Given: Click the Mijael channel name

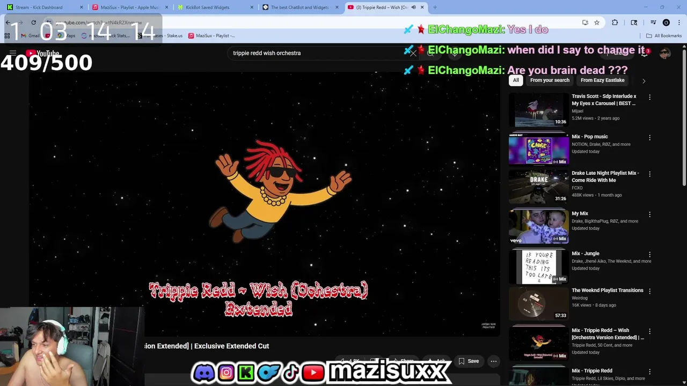Looking at the screenshot, I should tap(578, 111).
